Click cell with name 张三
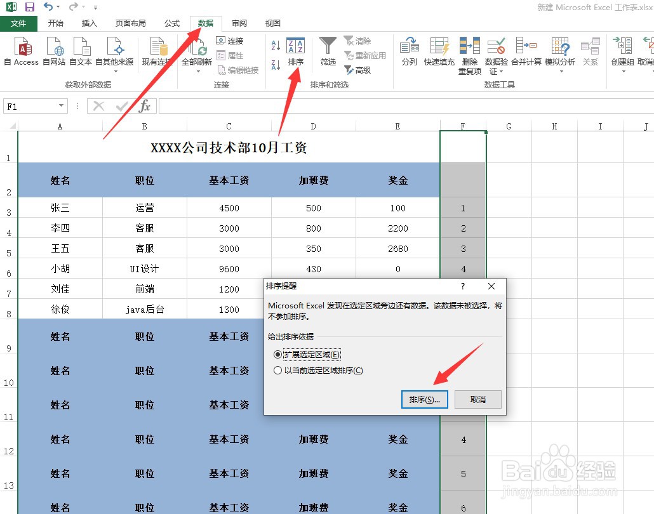The image size is (654, 514). tap(60, 208)
